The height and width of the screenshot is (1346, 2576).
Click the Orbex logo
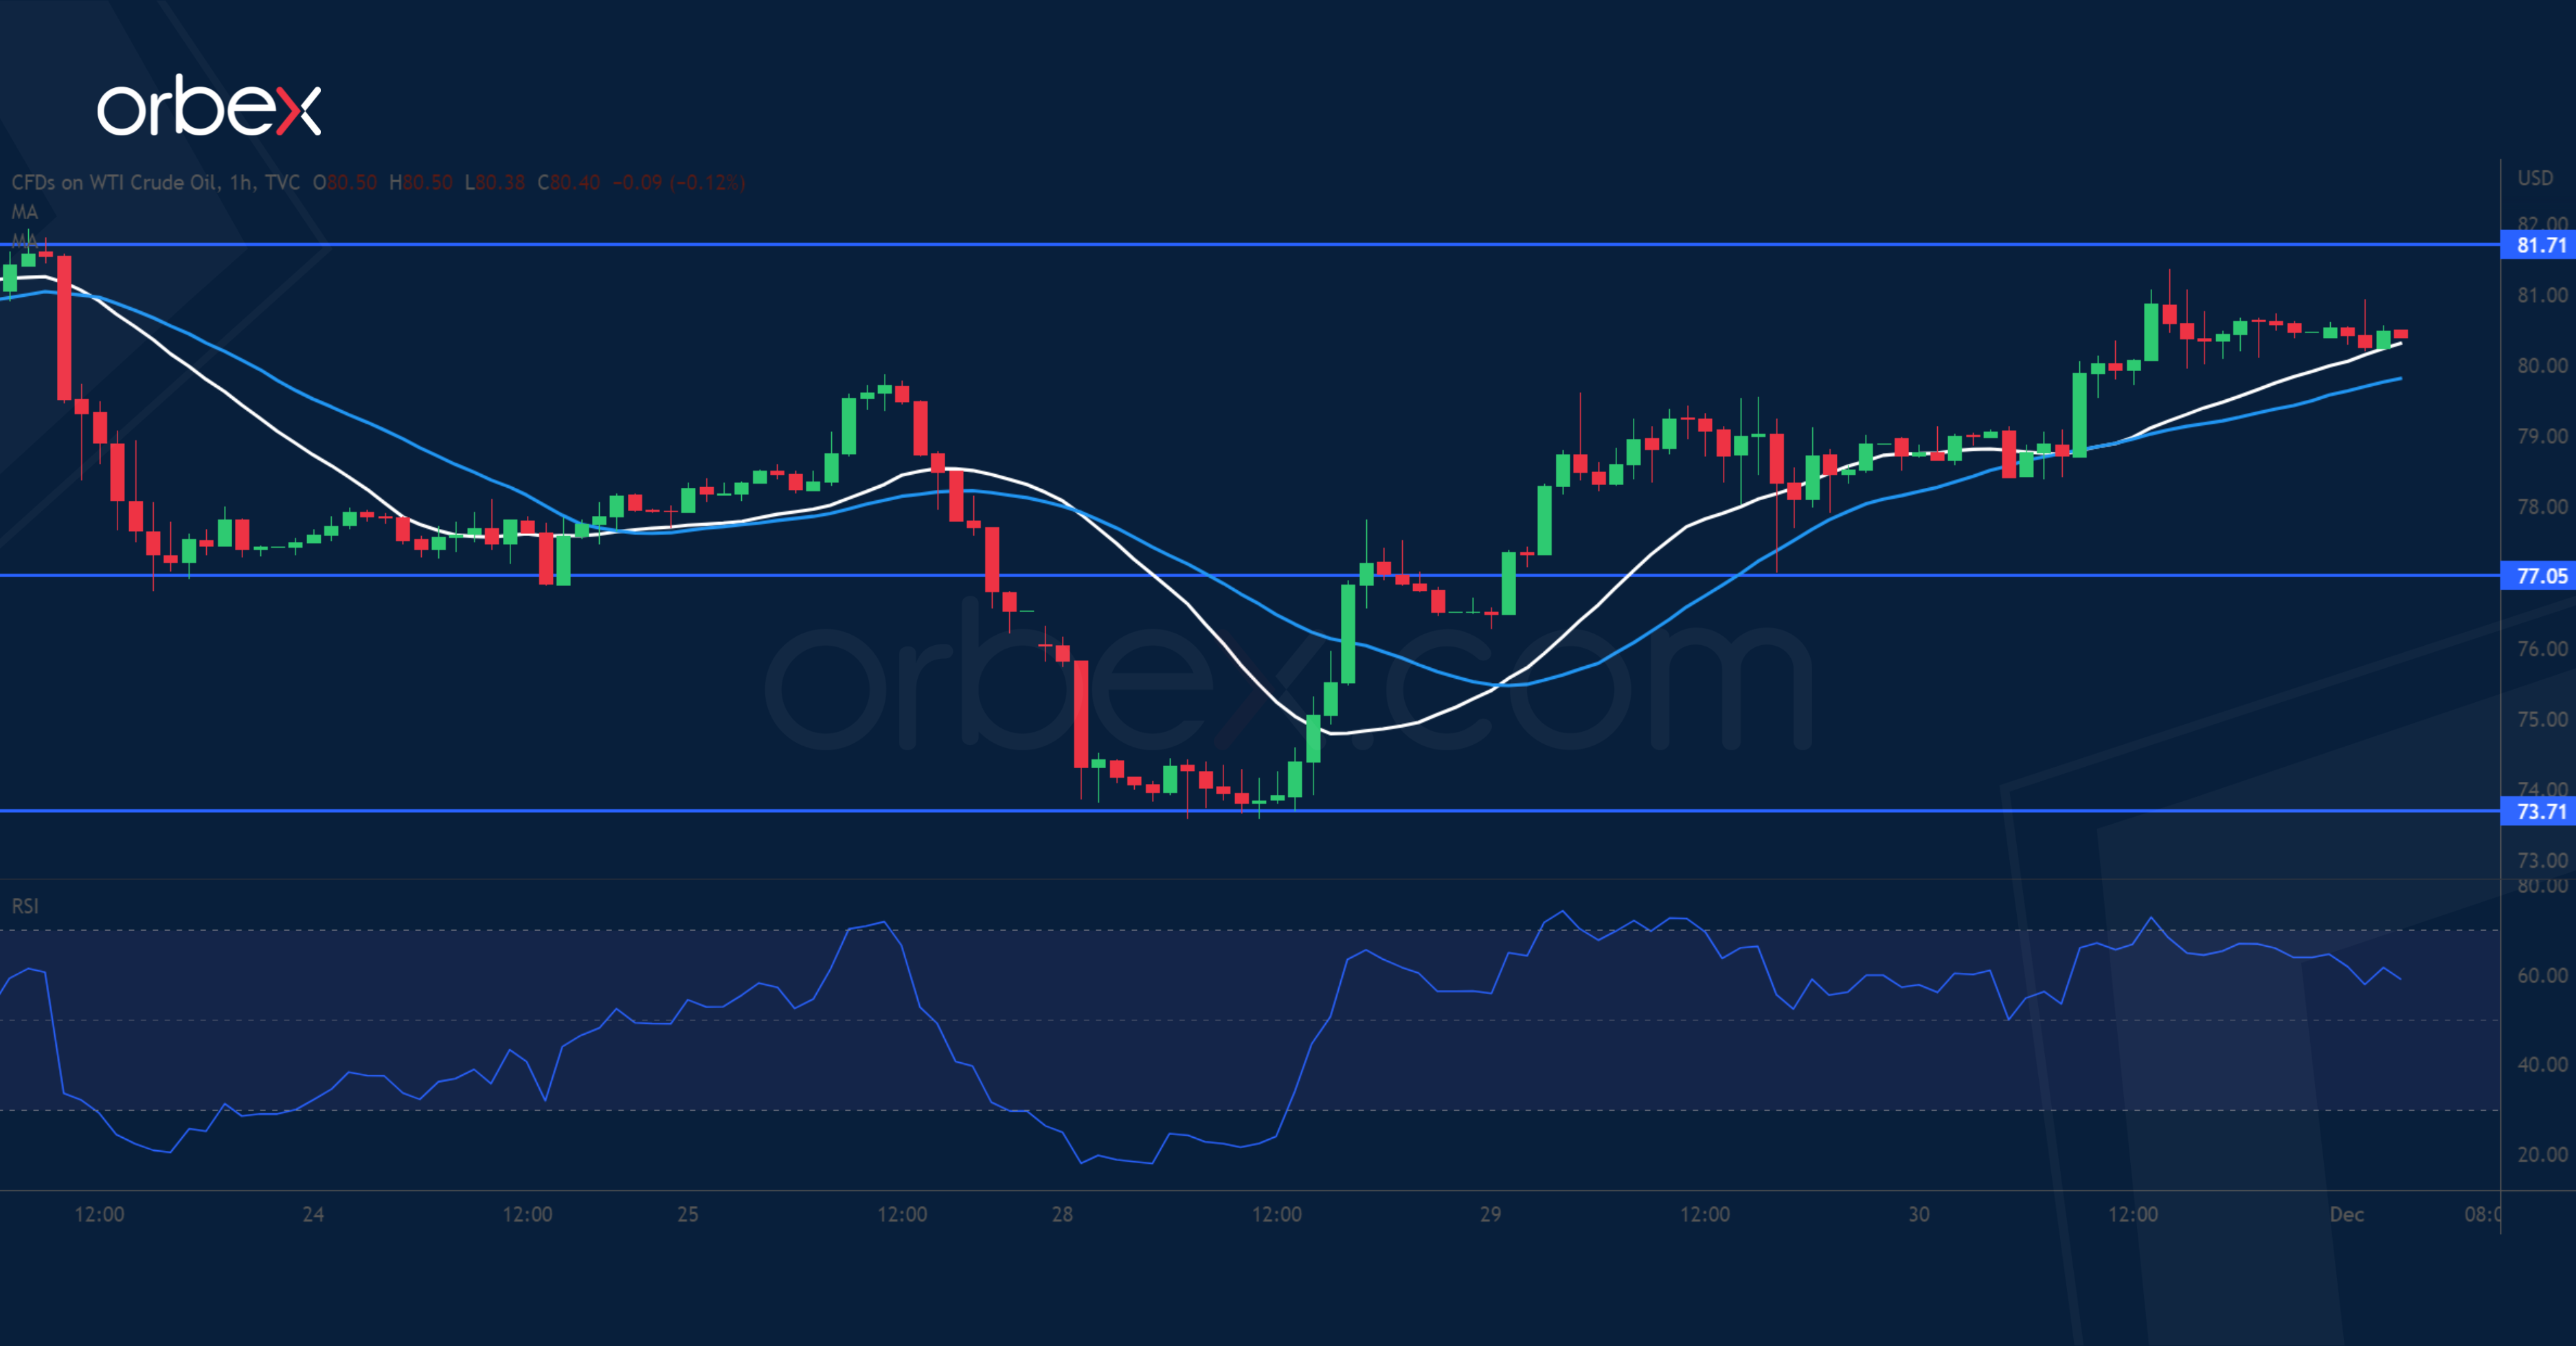[x=208, y=107]
